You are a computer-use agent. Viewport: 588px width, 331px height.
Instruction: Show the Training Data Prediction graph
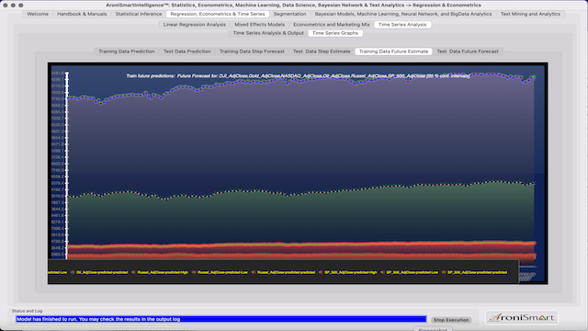click(127, 51)
